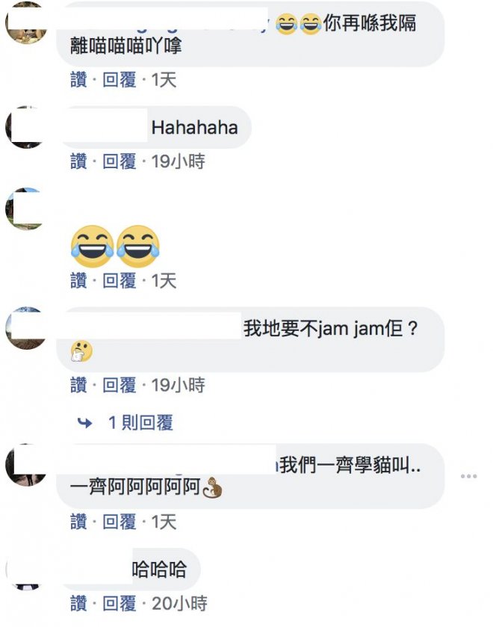
Task: Click the 20小時 timestamp under 哈哈哈
Action: pyautogui.click(x=179, y=603)
